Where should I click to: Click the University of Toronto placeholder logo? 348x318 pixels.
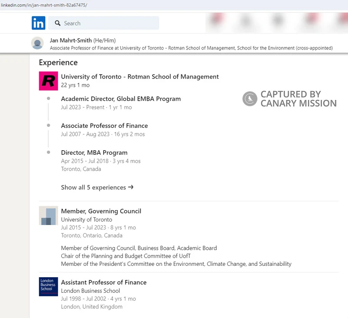coord(48,215)
